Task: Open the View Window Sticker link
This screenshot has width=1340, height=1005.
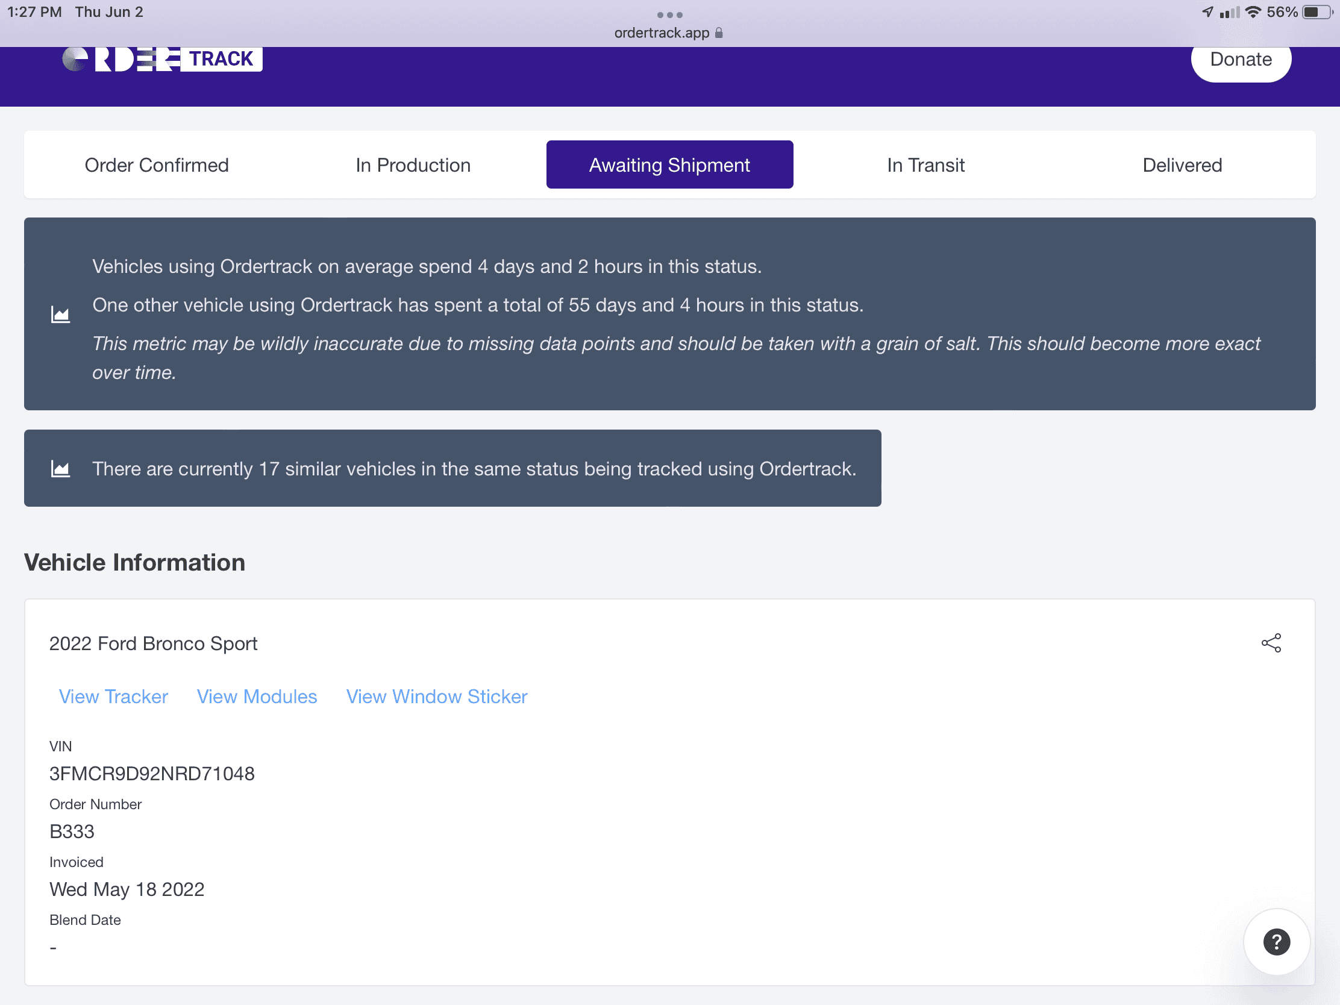Action: point(436,697)
